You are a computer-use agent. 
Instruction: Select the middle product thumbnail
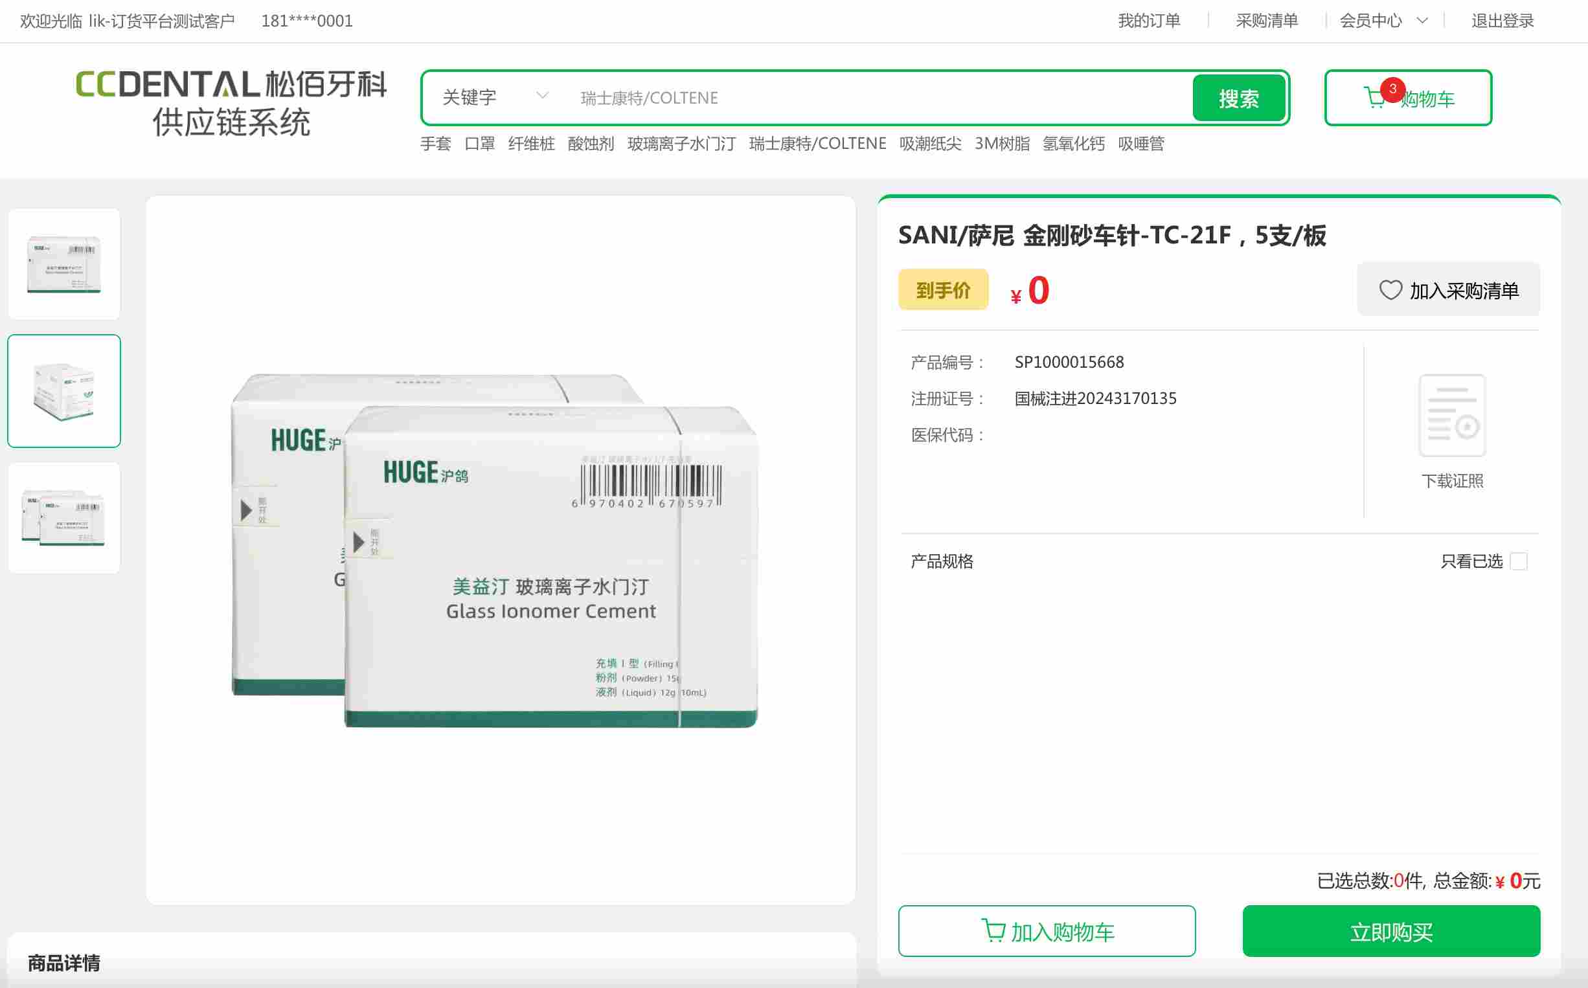point(64,390)
